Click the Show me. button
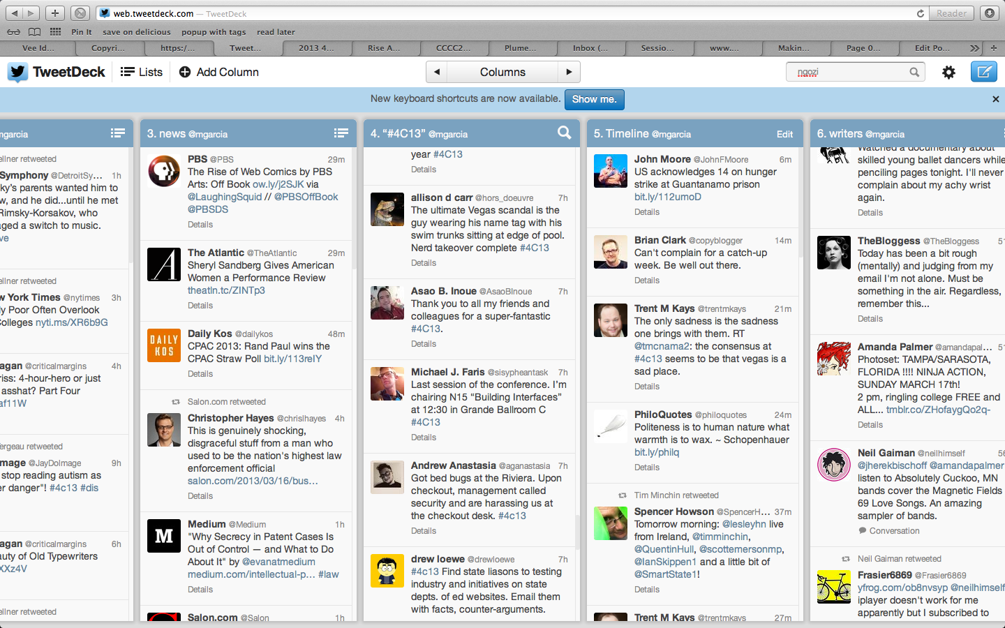 [x=594, y=99]
